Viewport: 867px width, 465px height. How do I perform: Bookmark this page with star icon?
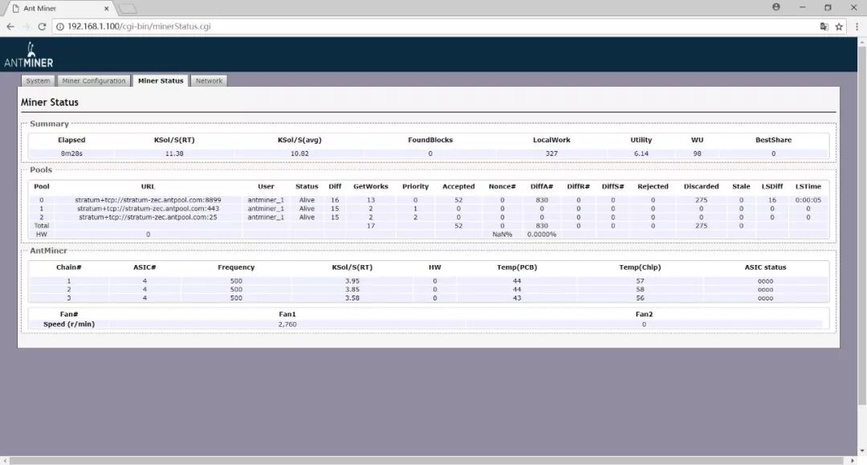(x=839, y=27)
